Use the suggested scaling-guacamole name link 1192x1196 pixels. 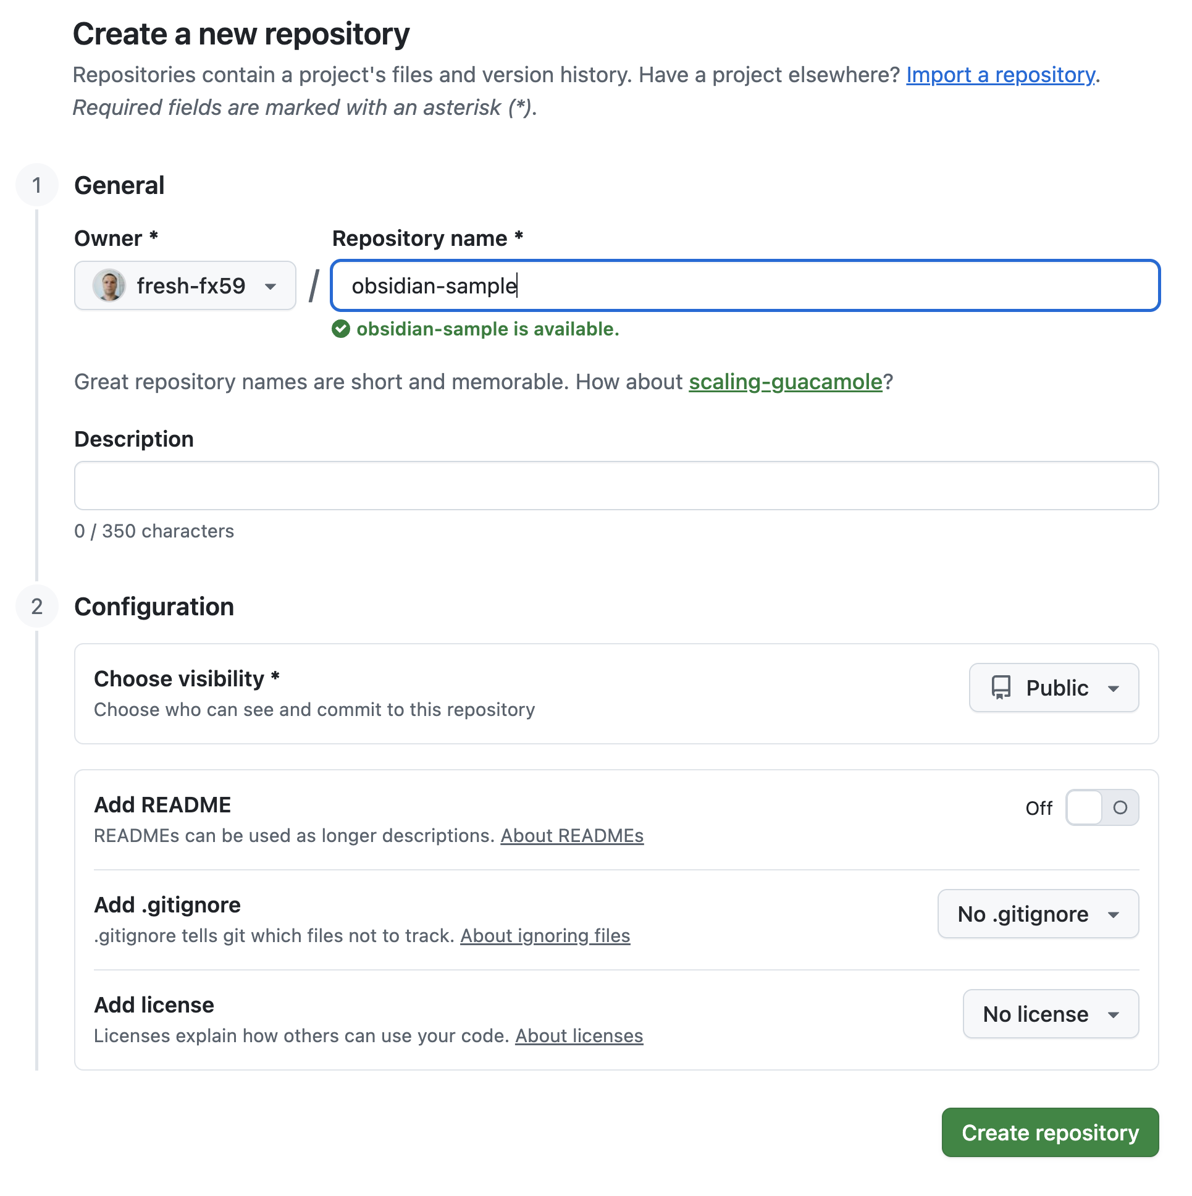click(785, 382)
